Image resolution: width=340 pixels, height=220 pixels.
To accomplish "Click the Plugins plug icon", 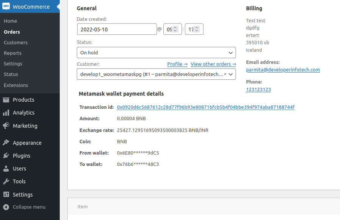I will [x=6, y=156].
